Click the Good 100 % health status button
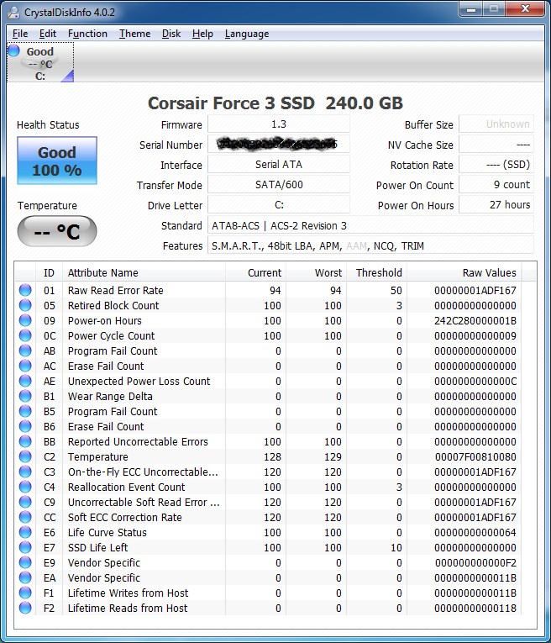Image resolution: width=551 pixels, height=643 pixels. [57, 161]
